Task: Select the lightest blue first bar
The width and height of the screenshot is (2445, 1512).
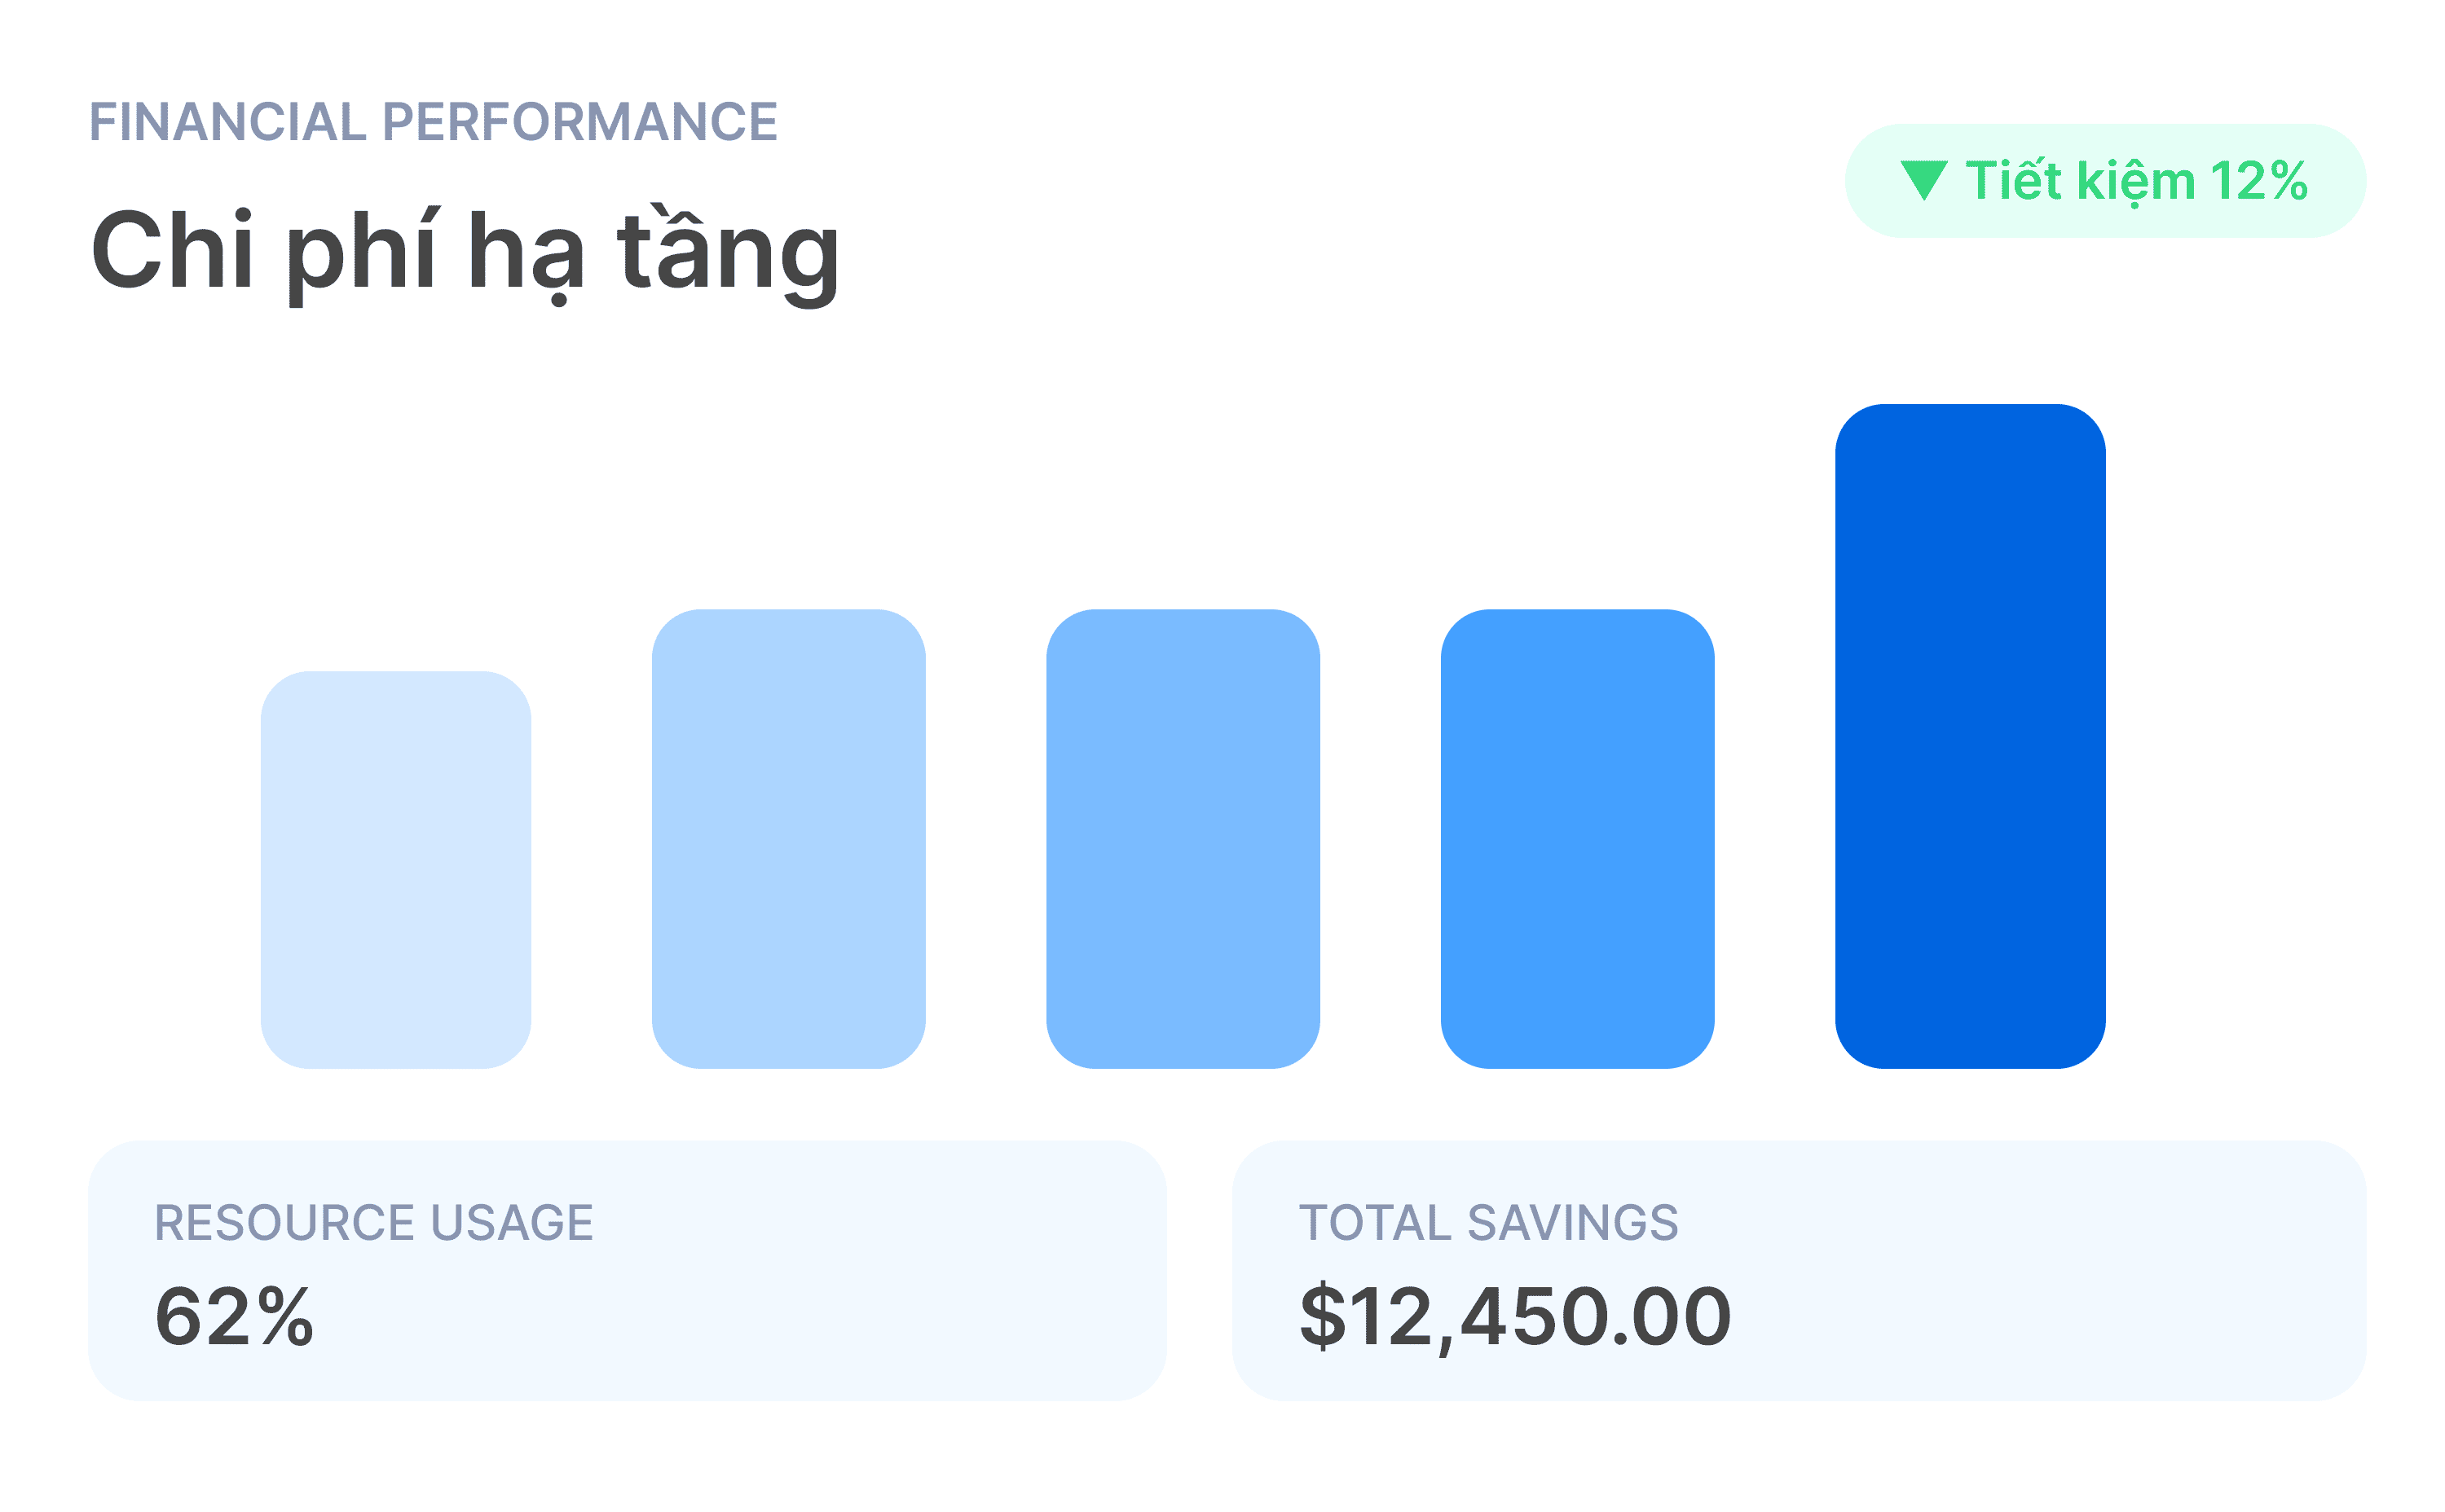Action: 396,870
